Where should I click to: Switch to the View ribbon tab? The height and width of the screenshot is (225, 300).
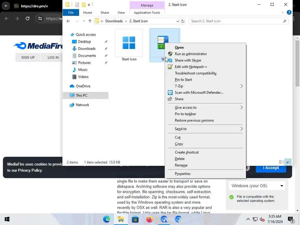coord(121,13)
